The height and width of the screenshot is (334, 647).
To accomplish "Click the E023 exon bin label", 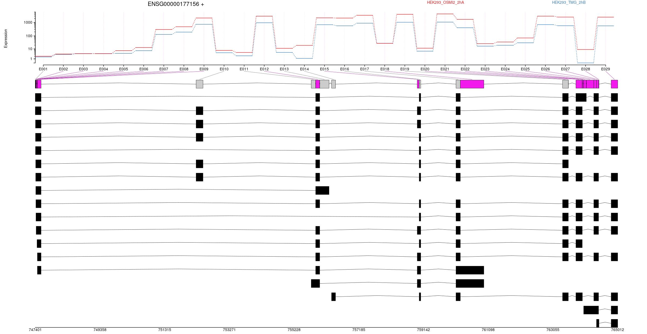I will click(485, 69).
